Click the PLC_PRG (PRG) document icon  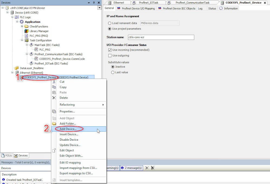click(x=26, y=36)
